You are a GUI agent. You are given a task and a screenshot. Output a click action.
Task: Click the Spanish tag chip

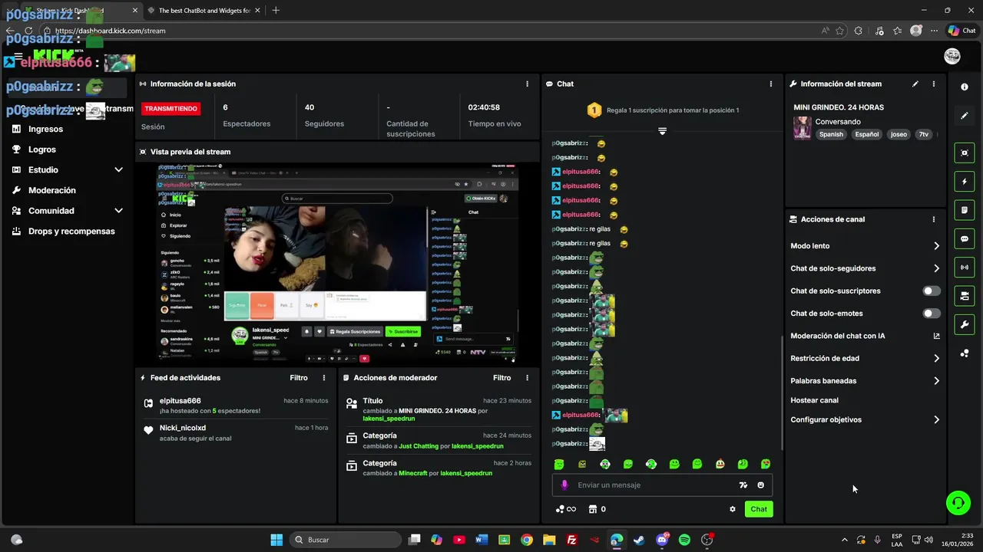coord(831,134)
